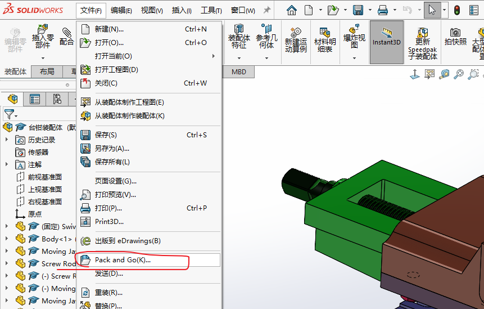Open the 插入(I) menu

coord(182,11)
